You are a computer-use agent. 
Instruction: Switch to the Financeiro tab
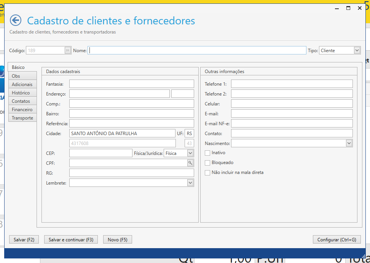(x=22, y=110)
